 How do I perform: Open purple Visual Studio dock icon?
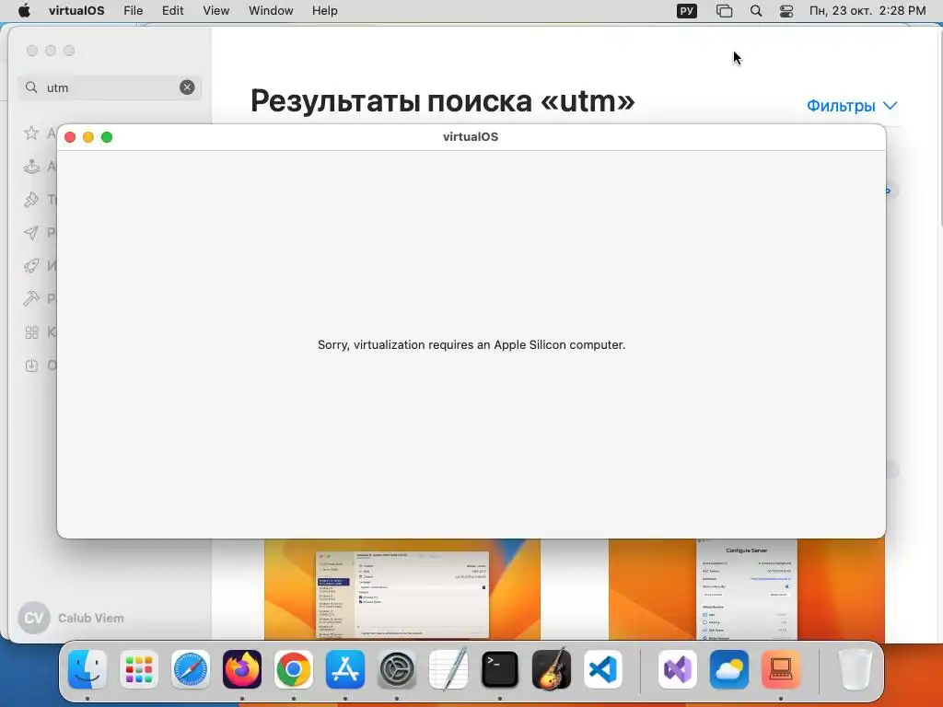tap(678, 669)
